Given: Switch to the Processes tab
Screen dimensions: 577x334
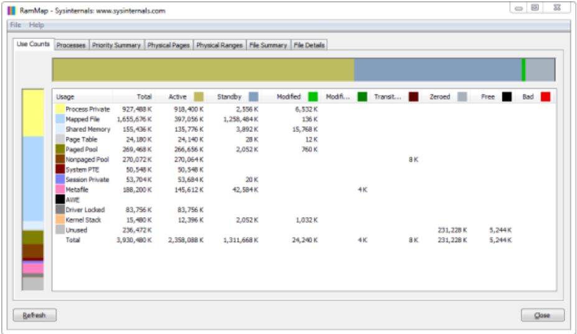Looking at the screenshot, I should point(71,45).
